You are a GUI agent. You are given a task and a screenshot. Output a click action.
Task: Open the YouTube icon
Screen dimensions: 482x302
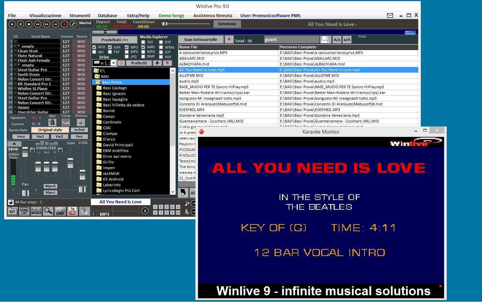73,211
